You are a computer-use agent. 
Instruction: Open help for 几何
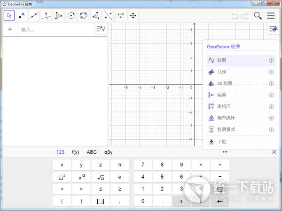coord(271,72)
